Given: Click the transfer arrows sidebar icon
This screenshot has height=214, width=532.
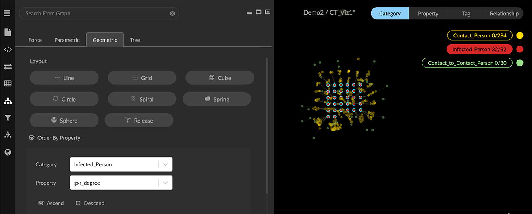Looking at the screenshot, I should tap(8, 66).
